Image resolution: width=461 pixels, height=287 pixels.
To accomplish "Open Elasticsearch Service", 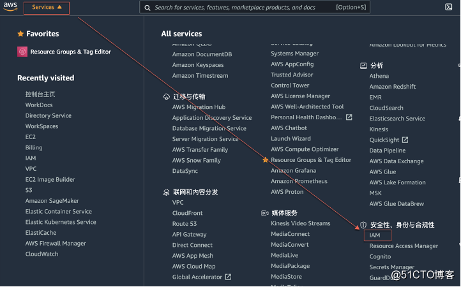I will coord(397,119).
